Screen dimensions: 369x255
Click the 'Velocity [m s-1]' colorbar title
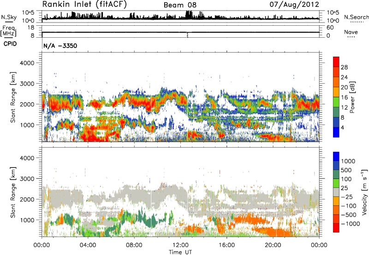pos(364,192)
